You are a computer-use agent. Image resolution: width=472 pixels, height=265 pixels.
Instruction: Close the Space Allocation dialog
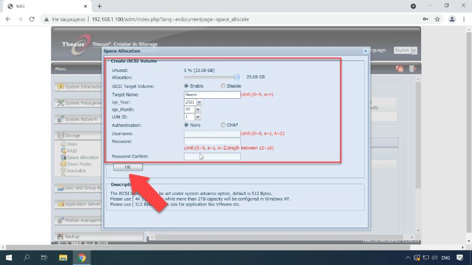point(365,51)
